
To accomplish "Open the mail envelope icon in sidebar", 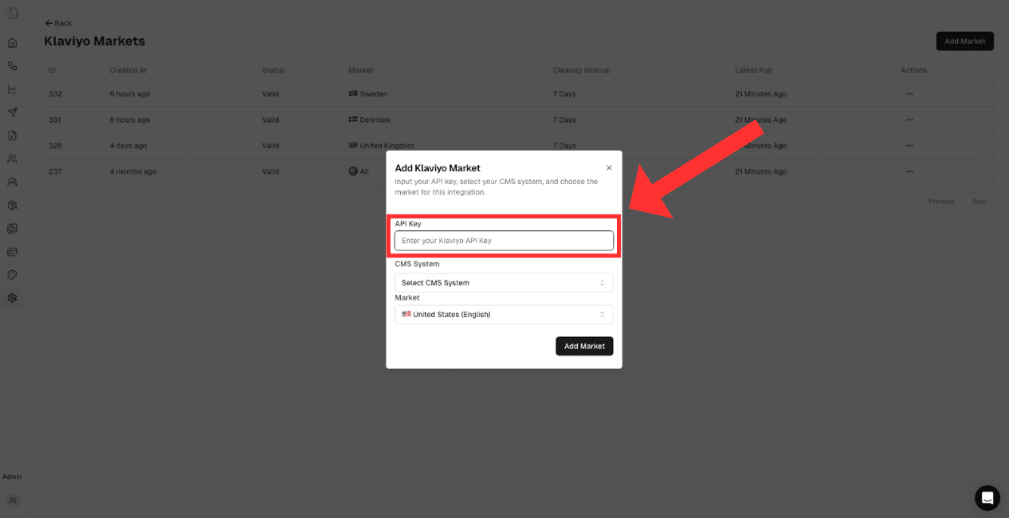I will [12, 252].
